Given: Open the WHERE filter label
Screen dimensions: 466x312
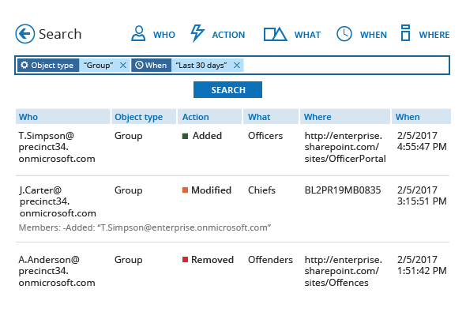Looking at the screenshot, I should 434,35.
